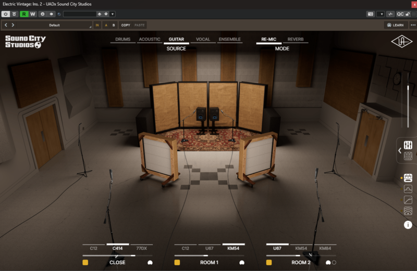Select the EQ bell curve section icon
This screenshot has height=271, width=417.
pos(408,189)
